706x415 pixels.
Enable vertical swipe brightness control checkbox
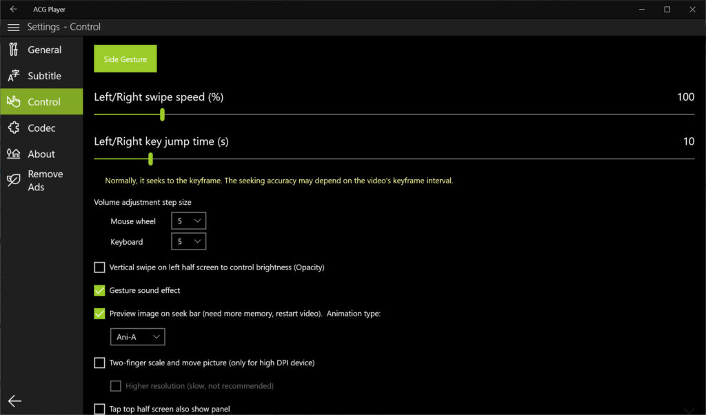[99, 267]
